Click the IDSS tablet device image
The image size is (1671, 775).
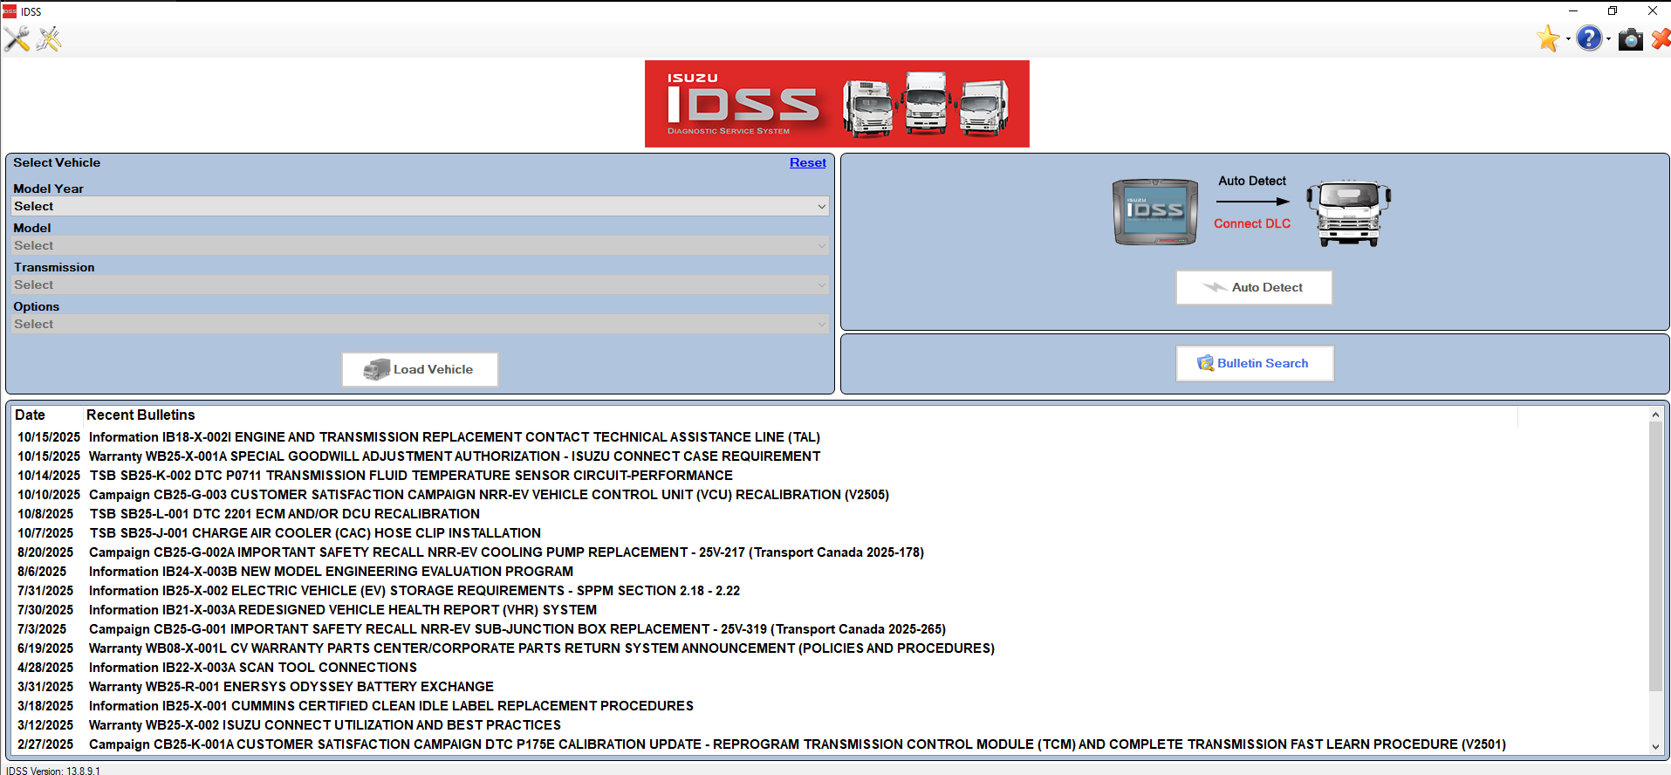coord(1155,212)
